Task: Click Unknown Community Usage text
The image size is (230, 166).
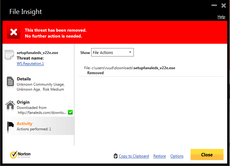Action: tap(41, 84)
